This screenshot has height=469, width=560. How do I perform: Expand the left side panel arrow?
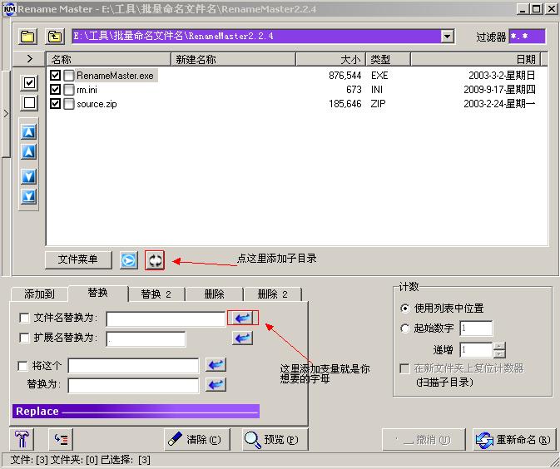6,114
